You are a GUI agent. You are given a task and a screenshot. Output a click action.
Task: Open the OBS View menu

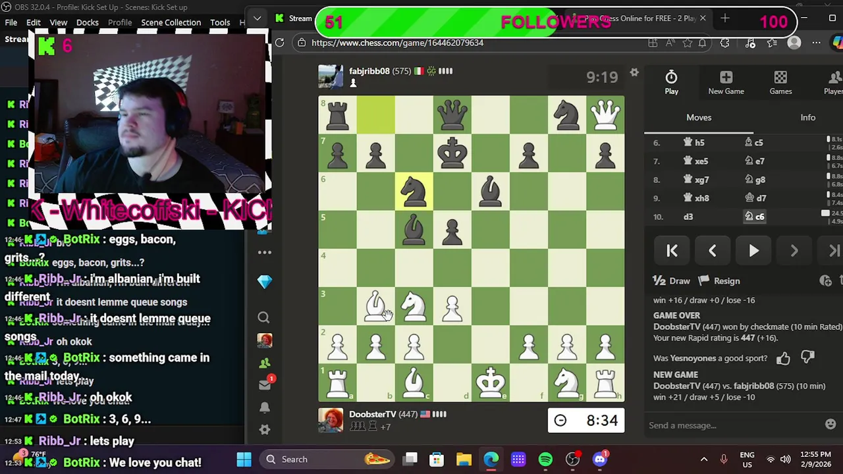click(59, 22)
